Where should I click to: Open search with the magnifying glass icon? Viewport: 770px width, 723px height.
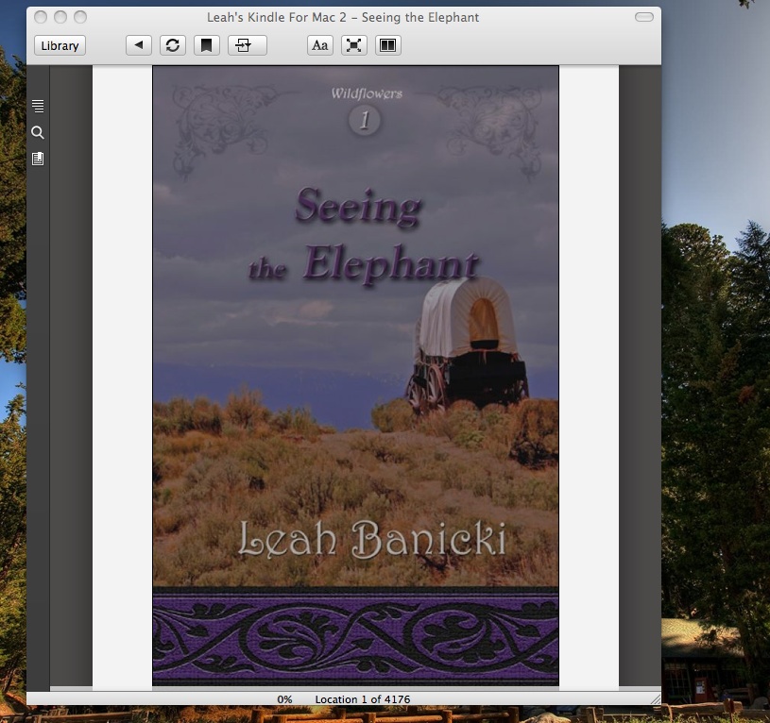pyautogui.click(x=38, y=132)
